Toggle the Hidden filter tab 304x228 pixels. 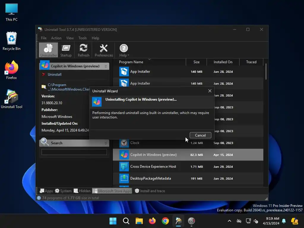[82, 191]
